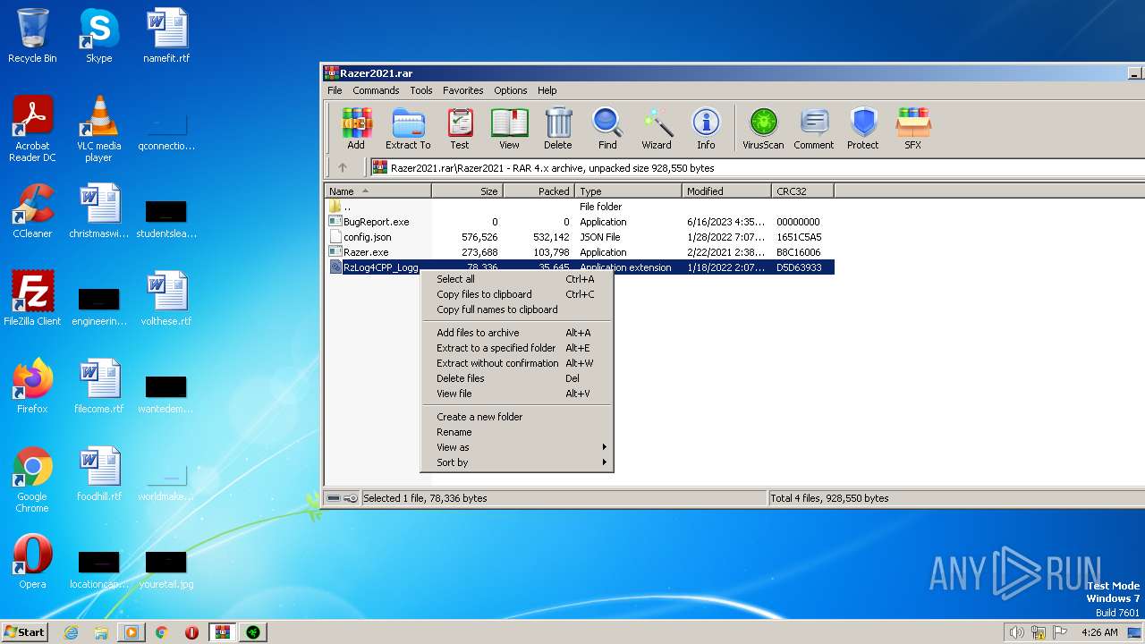
Task: Choose Delete files in context menu
Action: point(517,378)
